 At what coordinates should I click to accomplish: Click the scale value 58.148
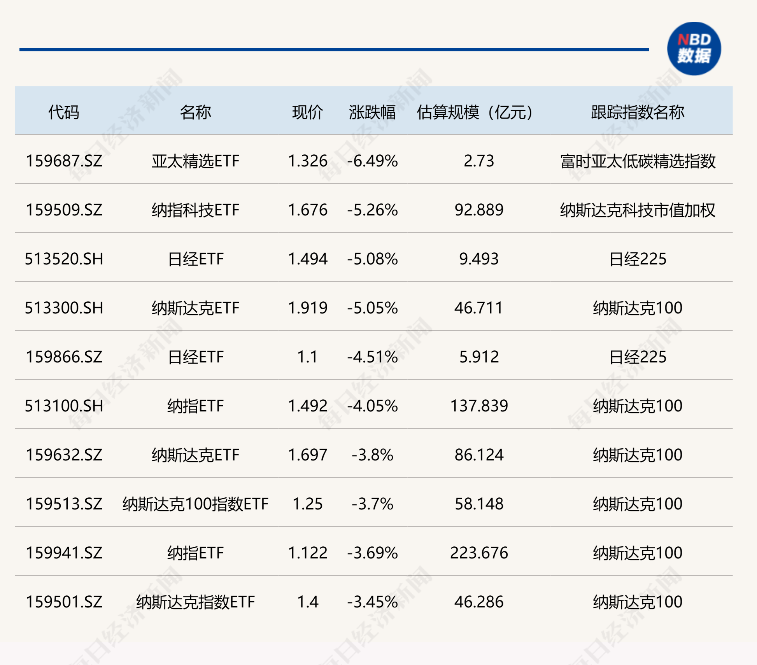(479, 504)
